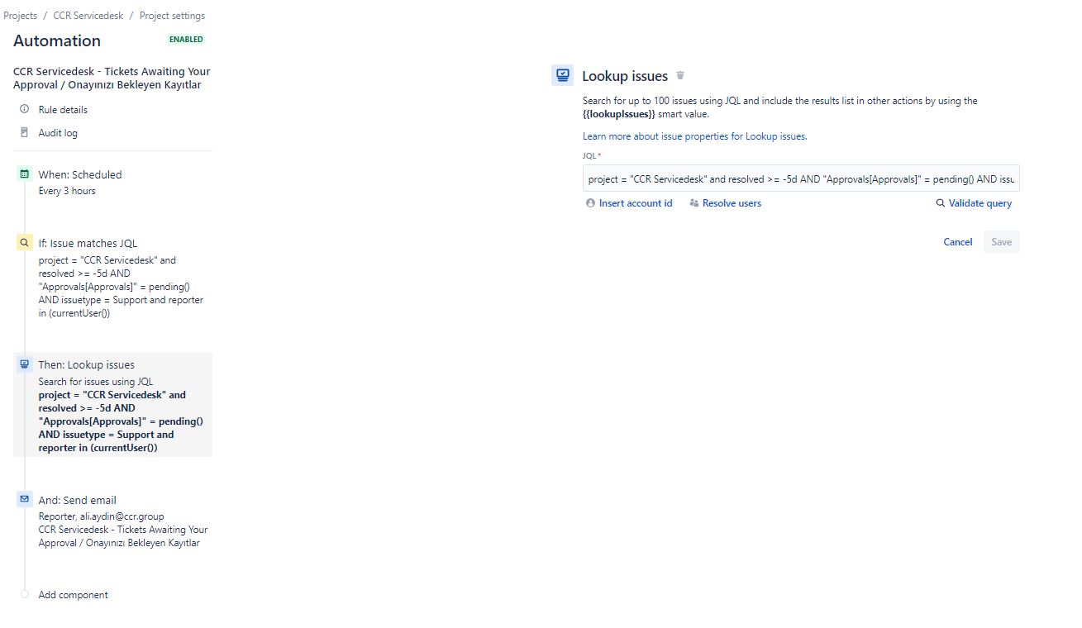Click Add component
The image size is (1082, 628).
tap(73, 595)
